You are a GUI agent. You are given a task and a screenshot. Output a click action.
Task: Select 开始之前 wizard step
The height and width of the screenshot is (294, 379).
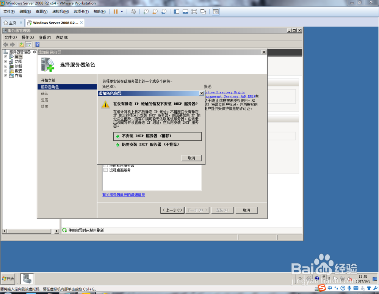pos(48,80)
